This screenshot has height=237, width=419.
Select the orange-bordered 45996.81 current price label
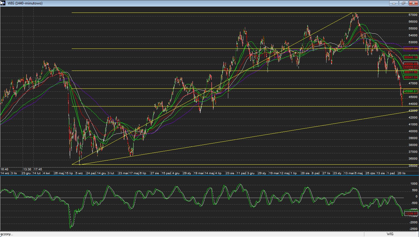click(x=411, y=91)
